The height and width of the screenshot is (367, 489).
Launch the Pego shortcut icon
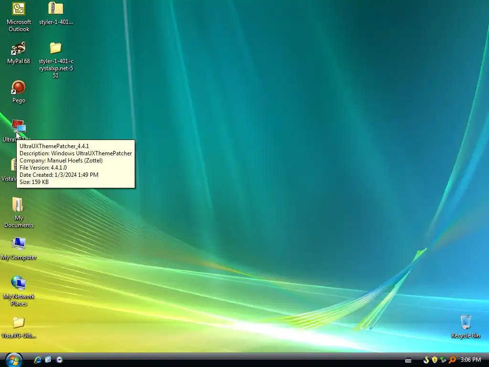tap(19, 88)
